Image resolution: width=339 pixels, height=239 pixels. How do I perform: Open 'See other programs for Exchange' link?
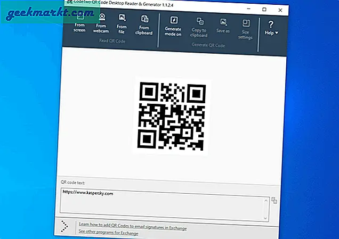[108, 233]
